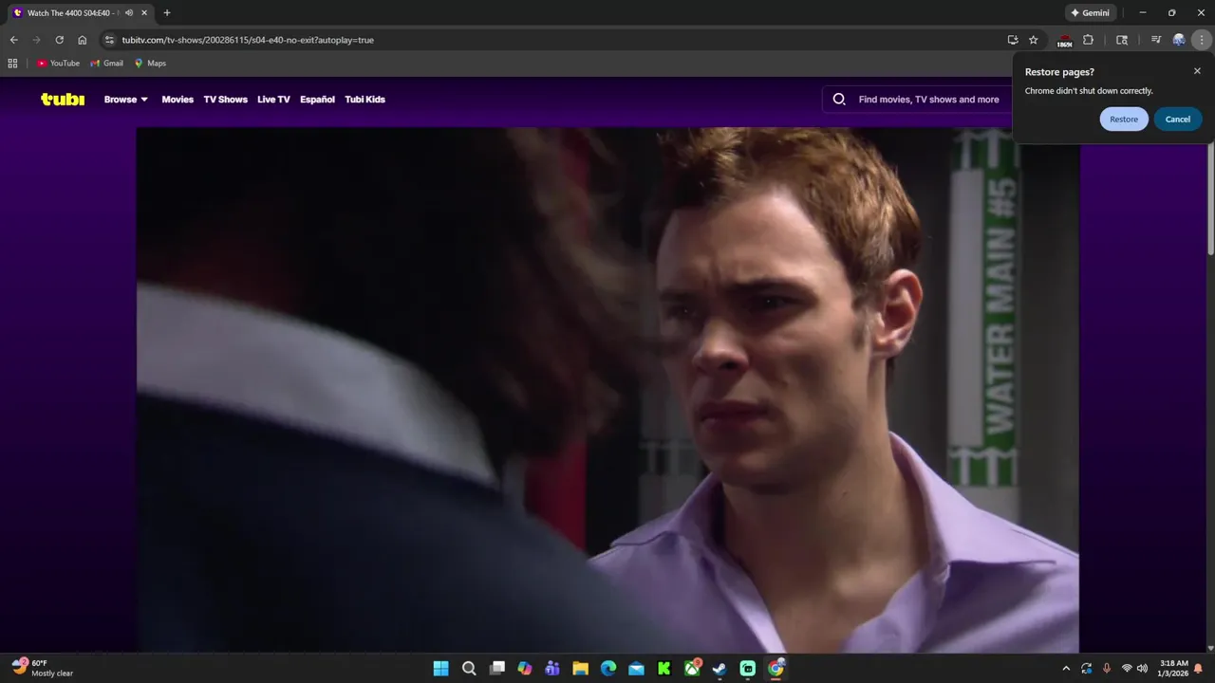Screen dimensions: 1215x683
Task: Open Google Lens search icon in toolbar
Action: [x=1122, y=40]
